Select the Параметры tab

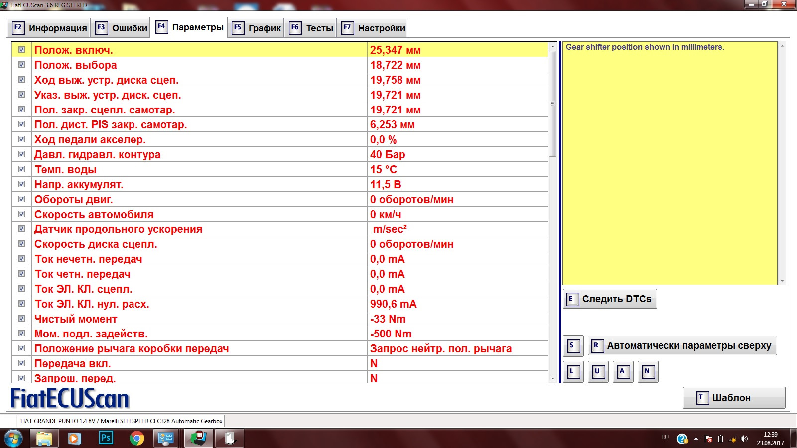(x=189, y=27)
